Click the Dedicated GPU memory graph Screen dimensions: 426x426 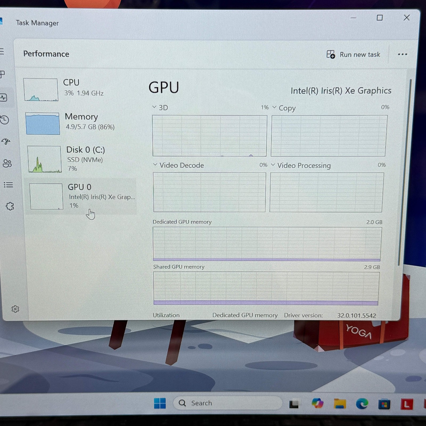(267, 244)
